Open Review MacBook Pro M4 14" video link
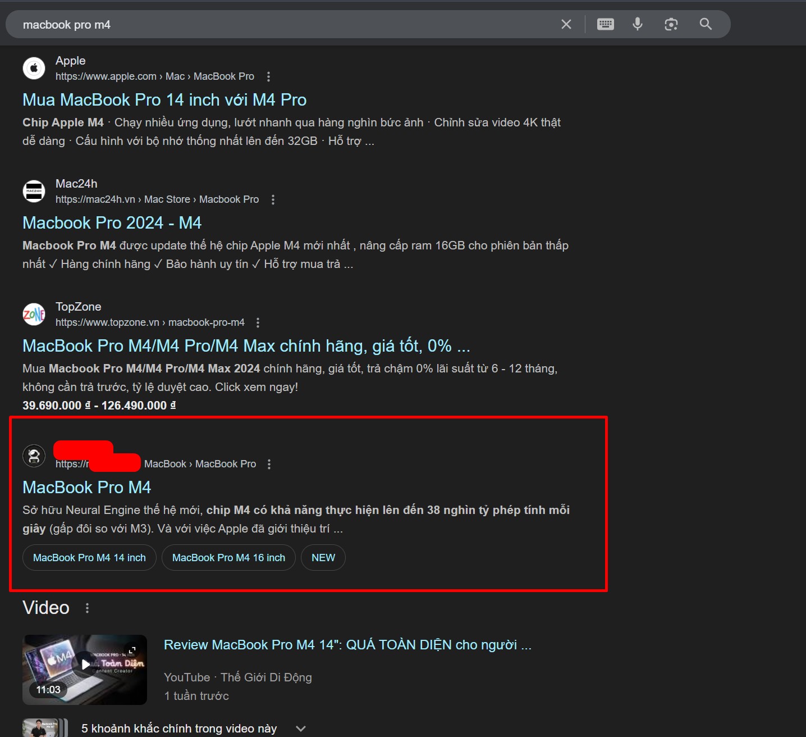This screenshot has width=806, height=737. click(x=347, y=645)
